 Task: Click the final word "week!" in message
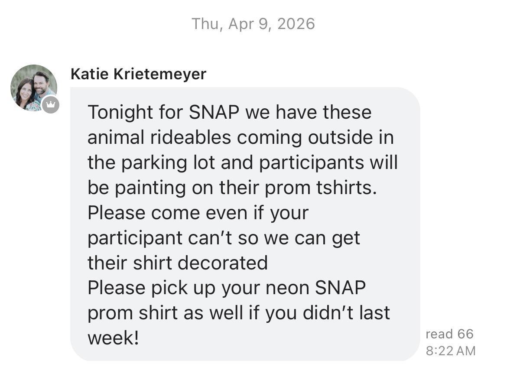[113, 338]
